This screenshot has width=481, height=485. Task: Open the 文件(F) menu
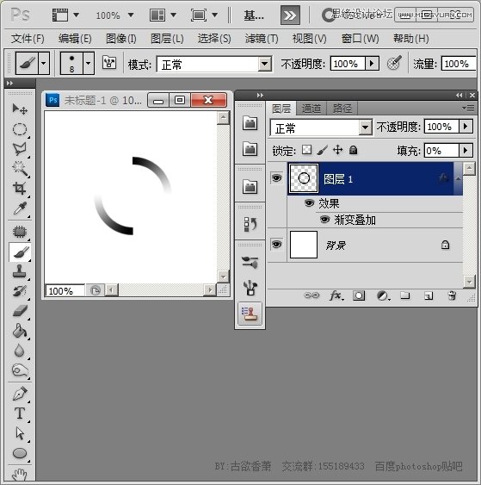(x=28, y=39)
